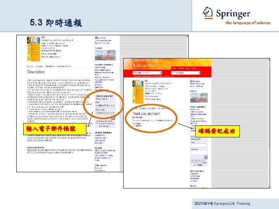Click the empty Email field in the right page

pyautogui.click(x=199, y=146)
